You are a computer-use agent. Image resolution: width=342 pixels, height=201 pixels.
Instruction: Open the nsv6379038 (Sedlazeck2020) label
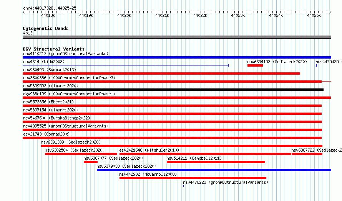coord(126,166)
